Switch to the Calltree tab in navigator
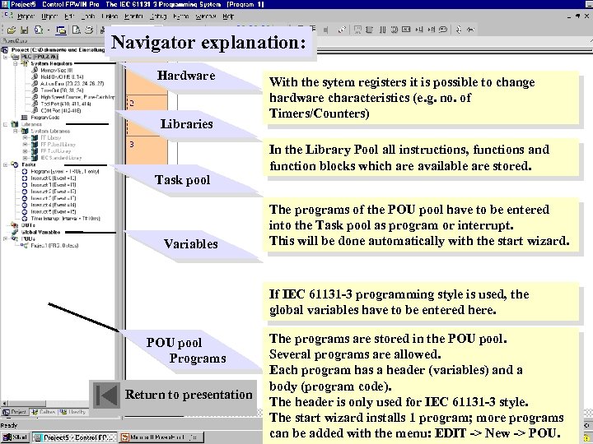Image resolution: width=593 pixels, height=444 pixels. tap(43, 412)
